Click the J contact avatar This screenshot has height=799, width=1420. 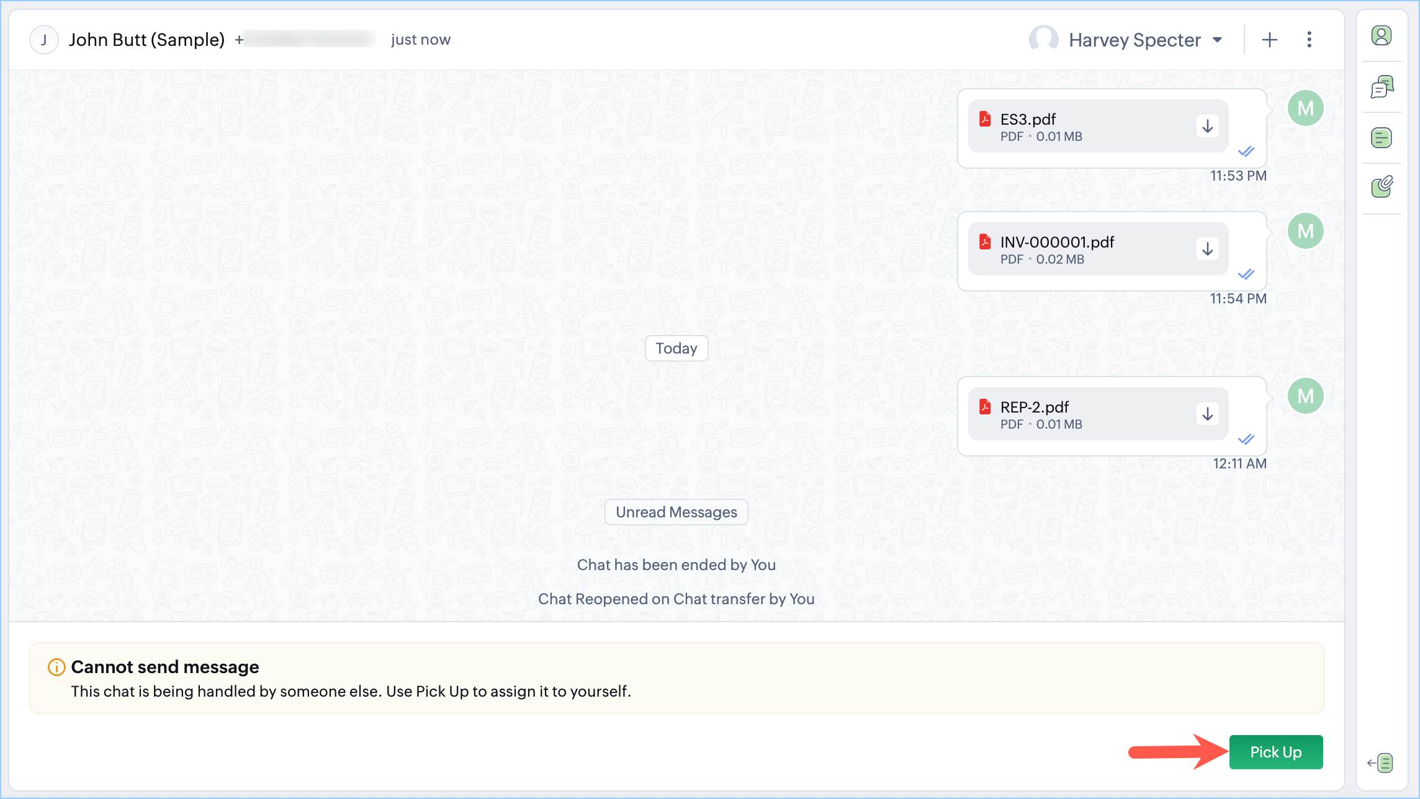coord(44,40)
